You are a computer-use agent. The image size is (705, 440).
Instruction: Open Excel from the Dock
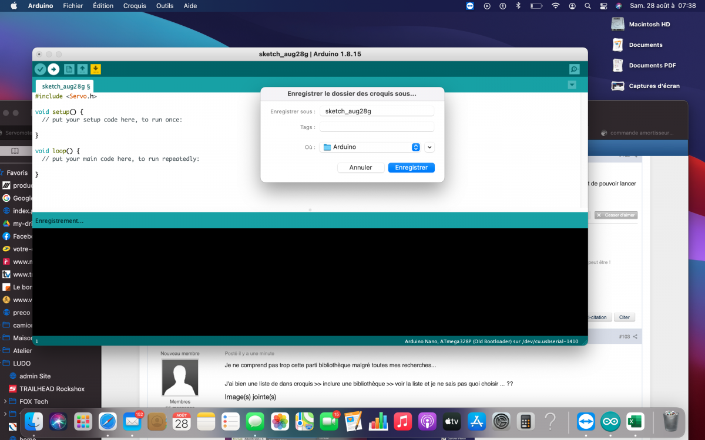coord(635,421)
